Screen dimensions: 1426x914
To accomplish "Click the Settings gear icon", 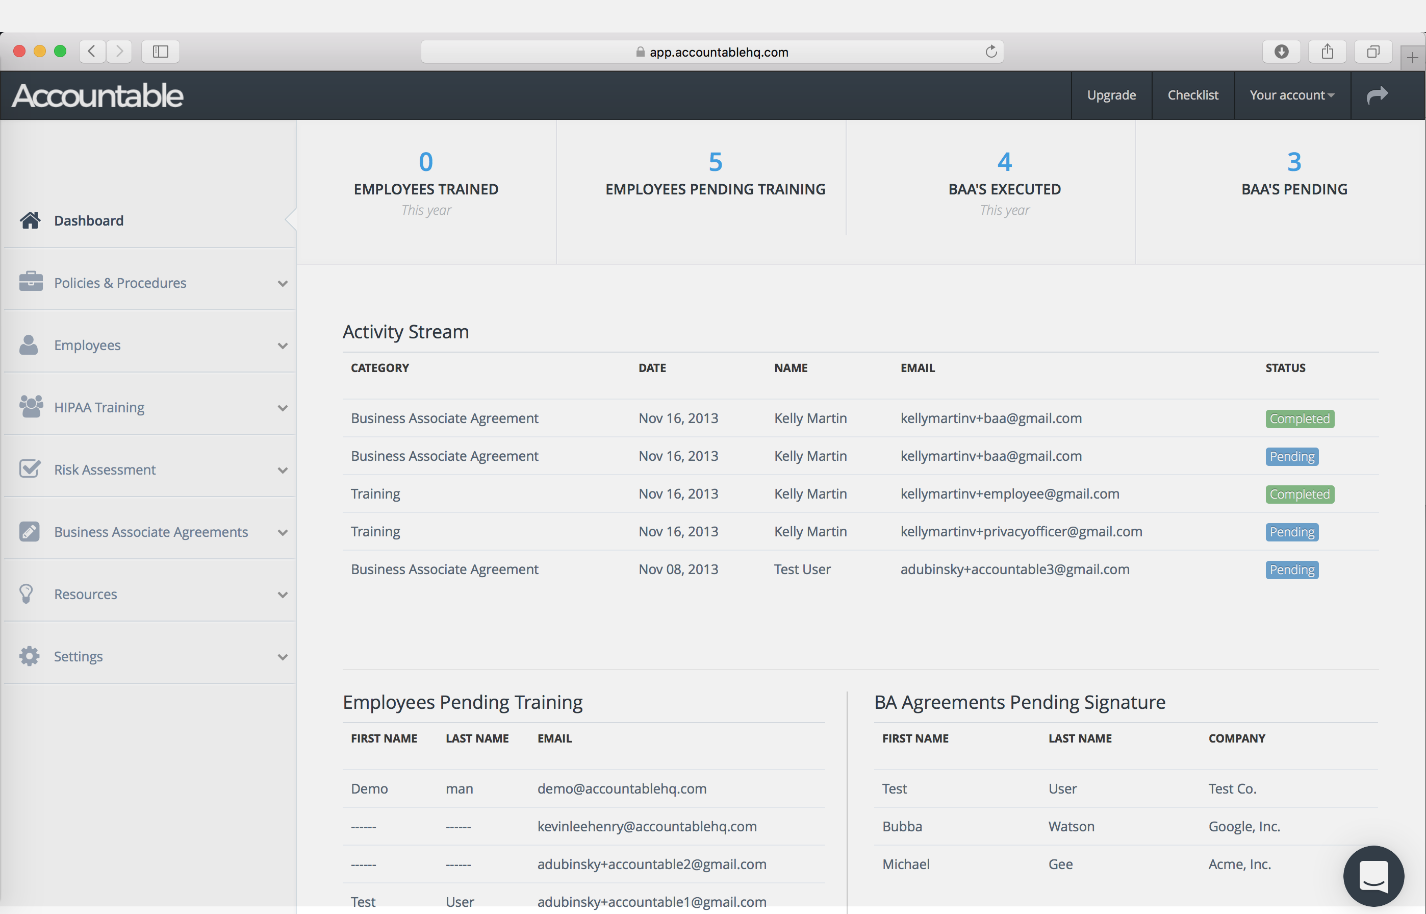I will [29, 656].
